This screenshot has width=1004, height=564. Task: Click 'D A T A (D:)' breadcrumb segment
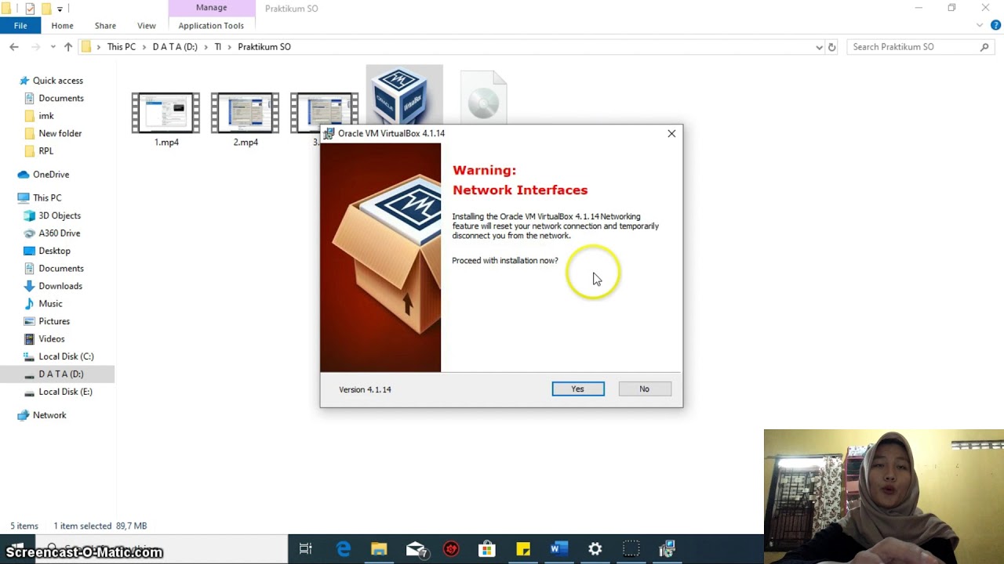click(x=175, y=47)
